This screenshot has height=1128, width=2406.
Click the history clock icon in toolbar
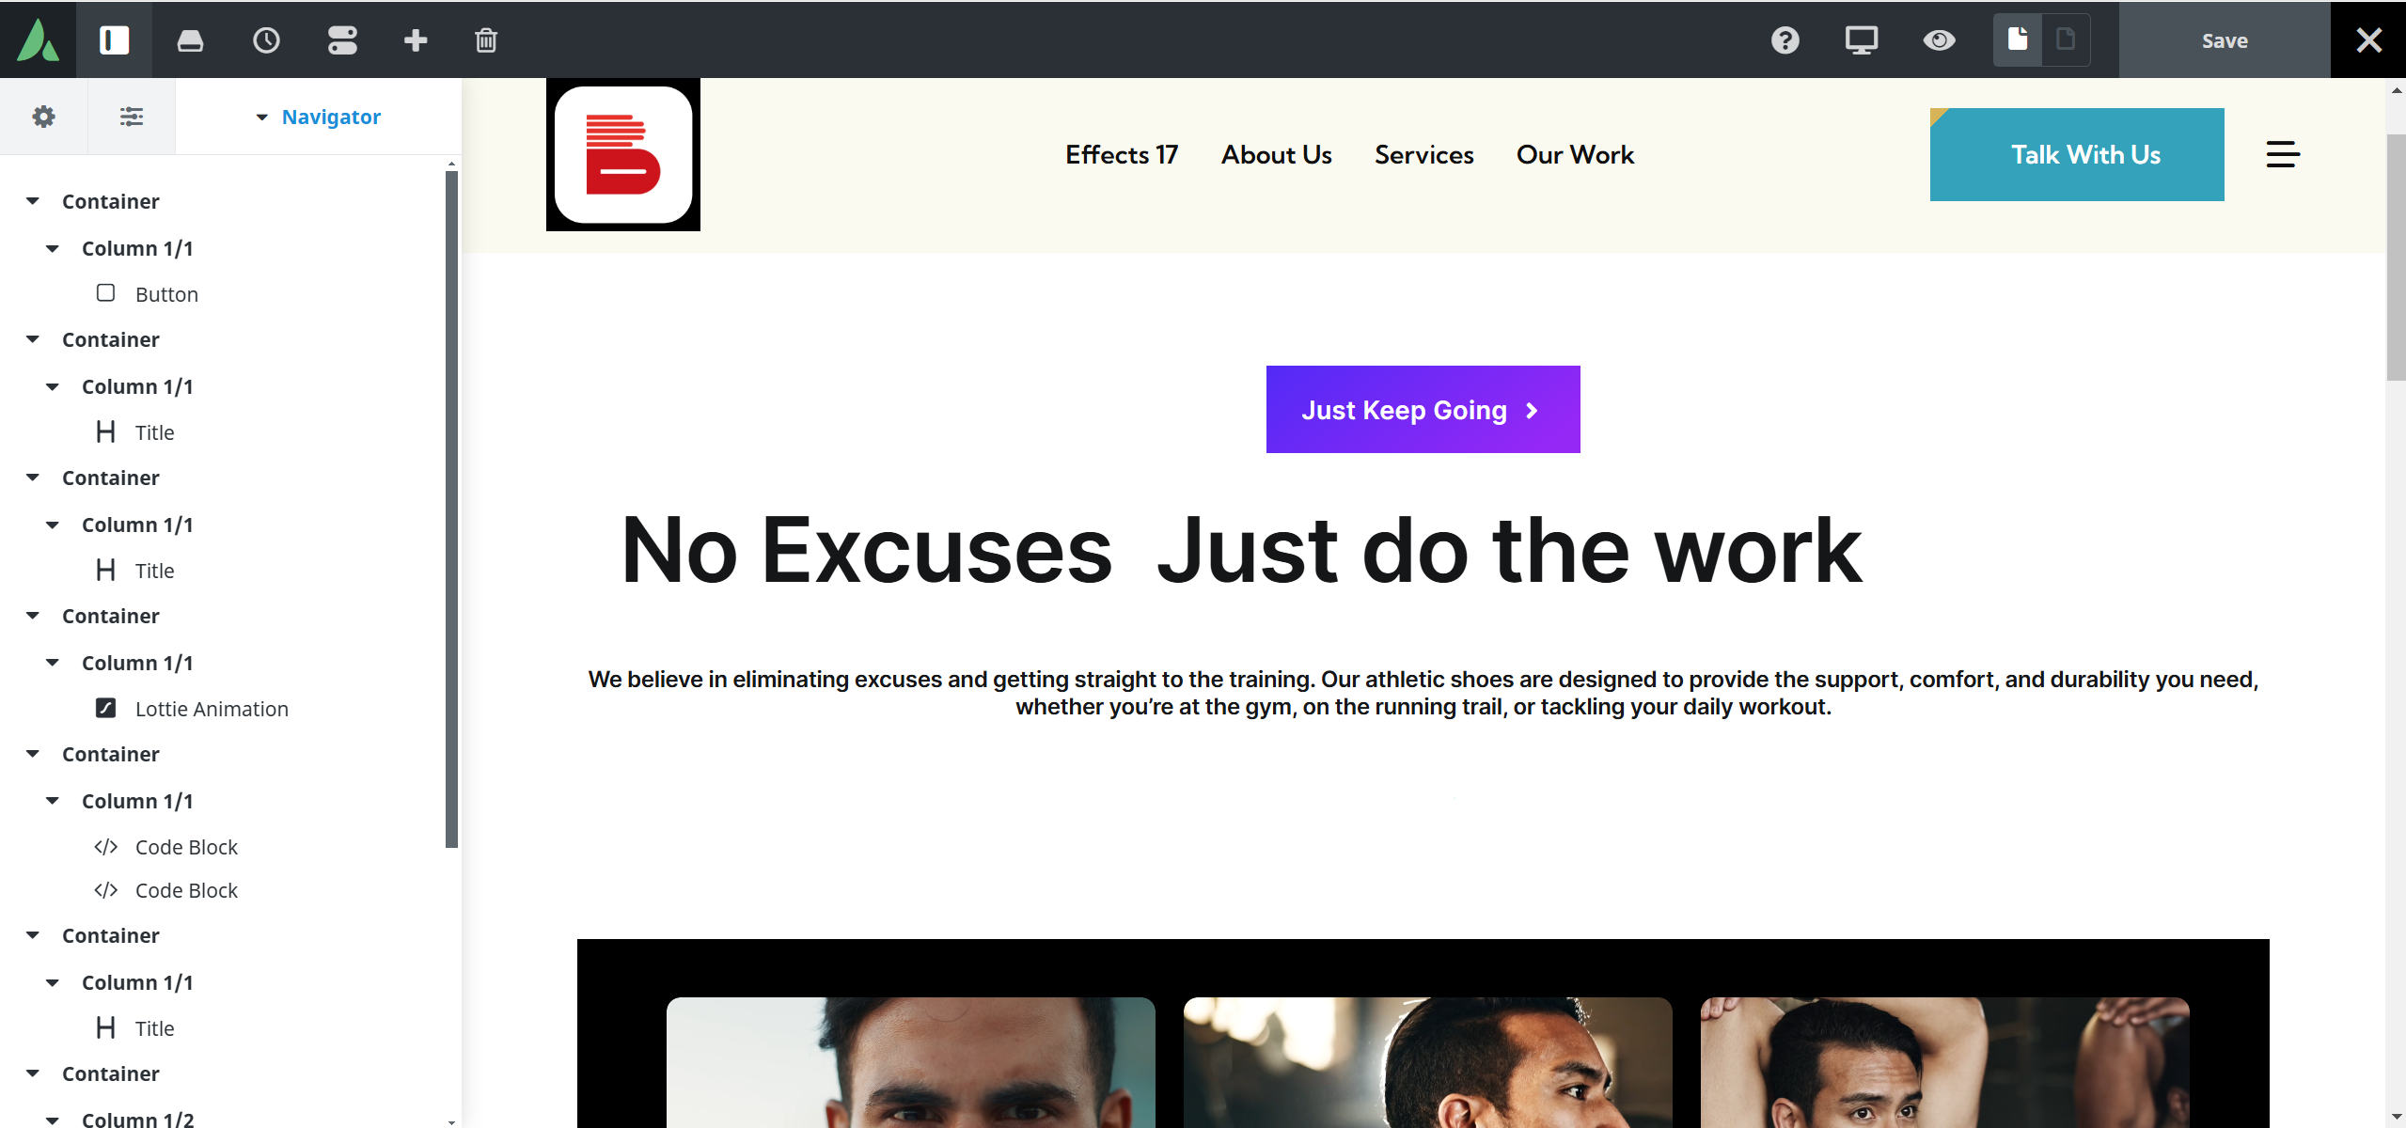266,40
